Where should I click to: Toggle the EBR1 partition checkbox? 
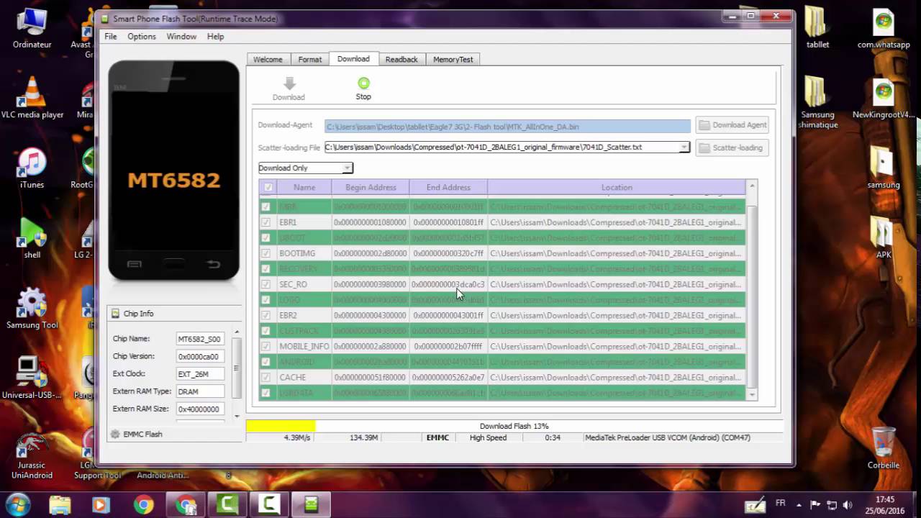[266, 222]
